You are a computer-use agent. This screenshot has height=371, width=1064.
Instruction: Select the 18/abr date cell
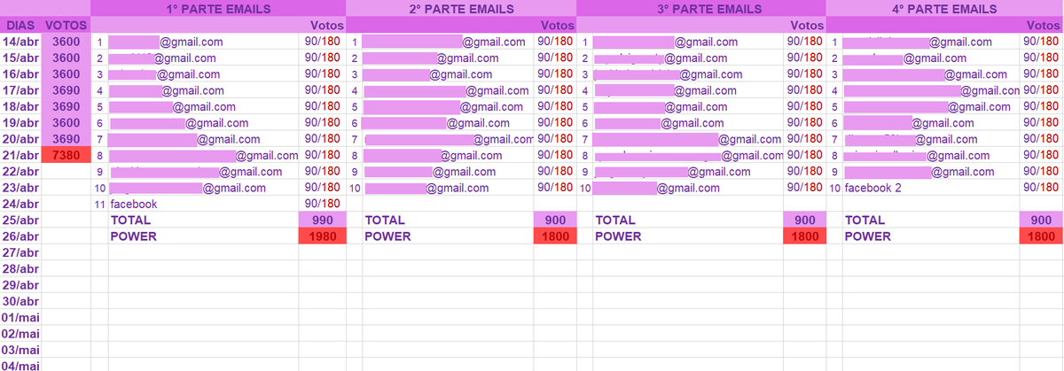click(x=20, y=106)
